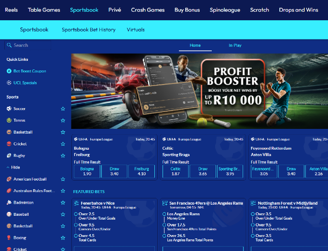Open the Virtuals section
The image size is (328, 251).
coord(136,30)
